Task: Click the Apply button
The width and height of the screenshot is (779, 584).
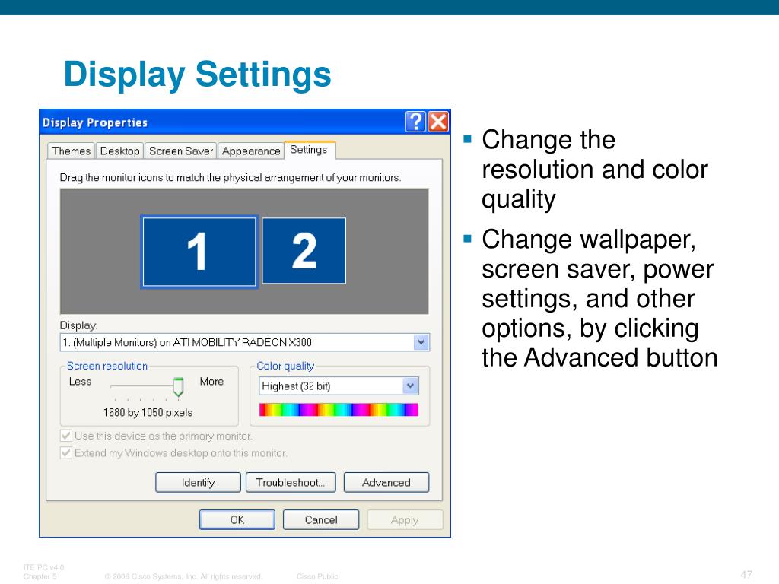Action: click(x=405, y=520)
